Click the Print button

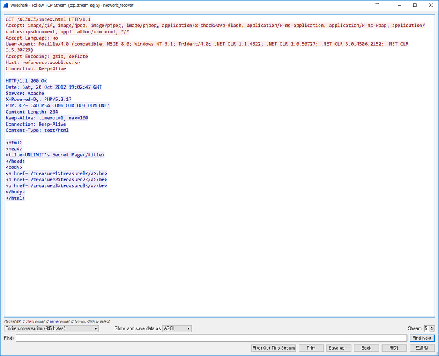(x=311, y=348)
